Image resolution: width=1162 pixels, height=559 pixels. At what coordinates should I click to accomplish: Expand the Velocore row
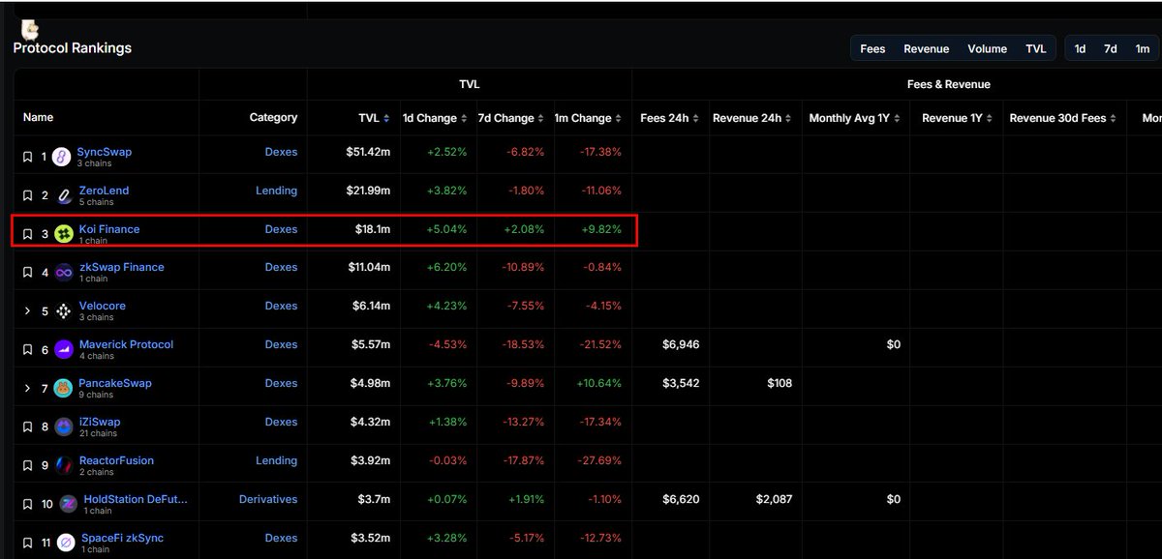27,310
